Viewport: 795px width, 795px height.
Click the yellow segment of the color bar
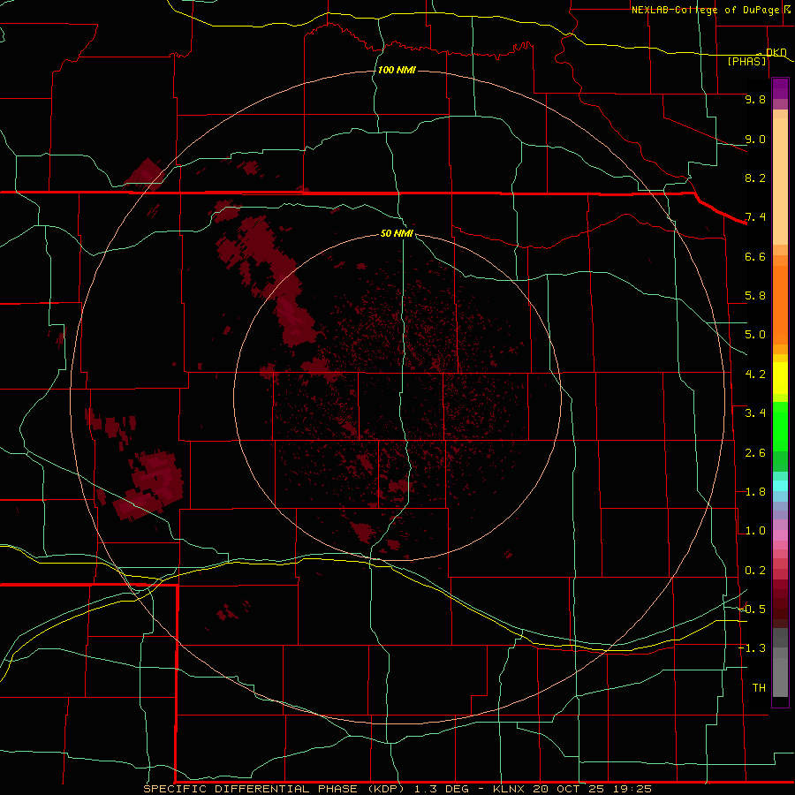click(x=780, y=378)
